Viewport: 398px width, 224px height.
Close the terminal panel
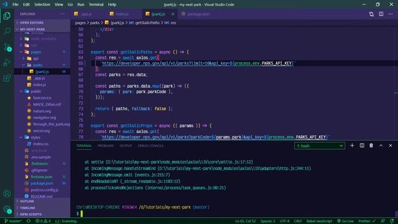(391, 146)
